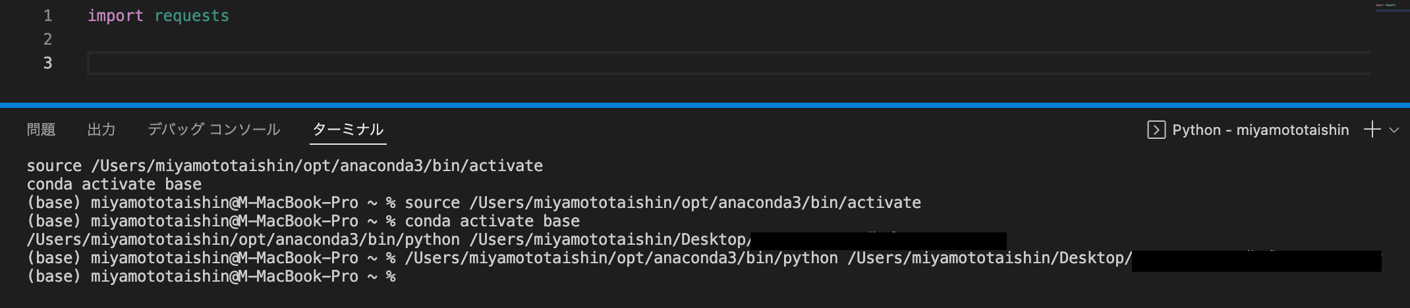Select line number 2 in the gutter
Viewport: 1410px width, 308px height.
[x=47, y=39]
